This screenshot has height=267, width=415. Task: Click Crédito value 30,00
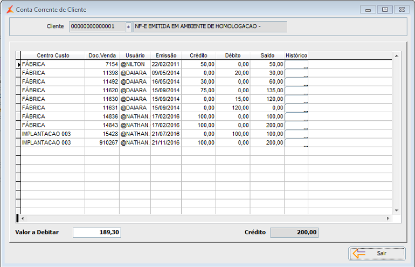[x=198, y=82]
